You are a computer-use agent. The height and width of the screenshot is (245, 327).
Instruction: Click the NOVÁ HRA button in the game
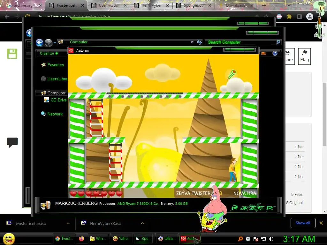[245, 193]
